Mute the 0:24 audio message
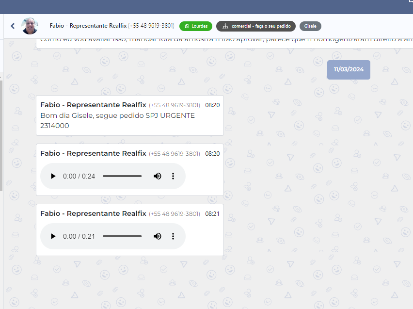This screenshot has height=309, width=413. coord(158,176)
